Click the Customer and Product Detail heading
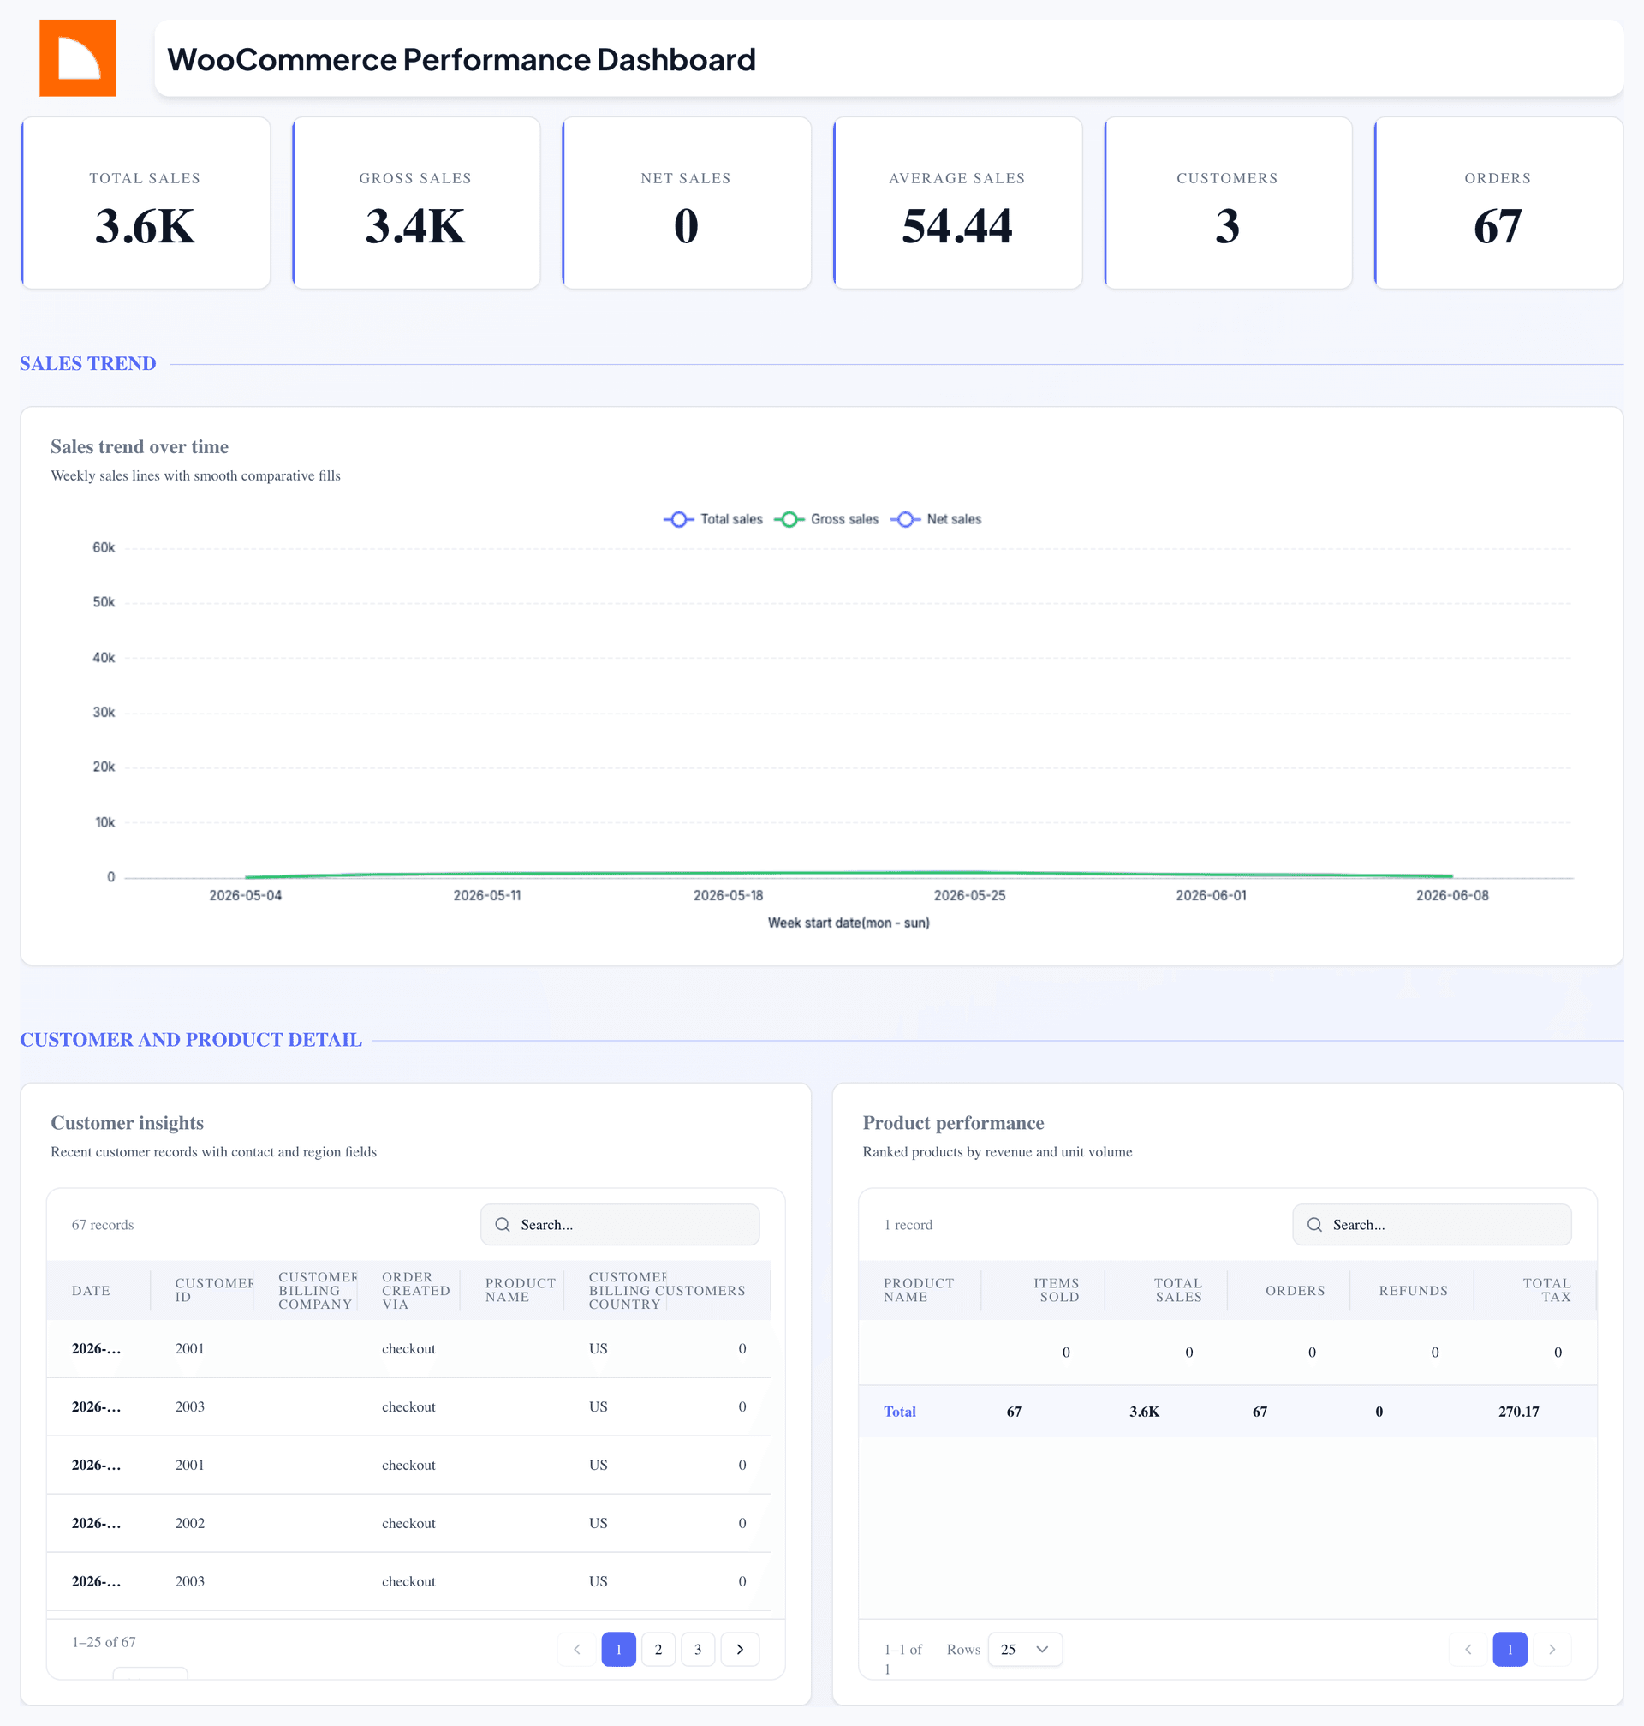Image resolution: width=1644 pixels, height=1726 pixels. point(191,1040)
